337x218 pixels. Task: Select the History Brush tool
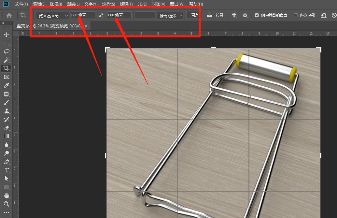tap(7, 119)
